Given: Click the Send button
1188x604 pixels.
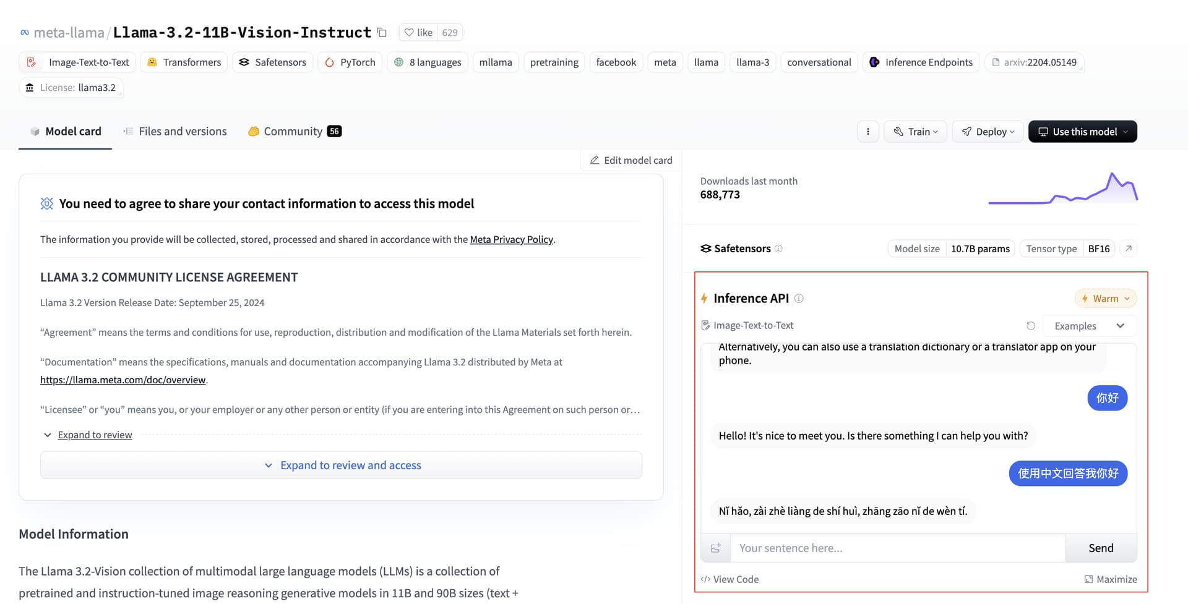Looking at the screenshot, I should pos(1101,548).
